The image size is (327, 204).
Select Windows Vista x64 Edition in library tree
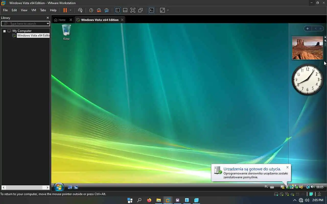(x=33, y=35)
